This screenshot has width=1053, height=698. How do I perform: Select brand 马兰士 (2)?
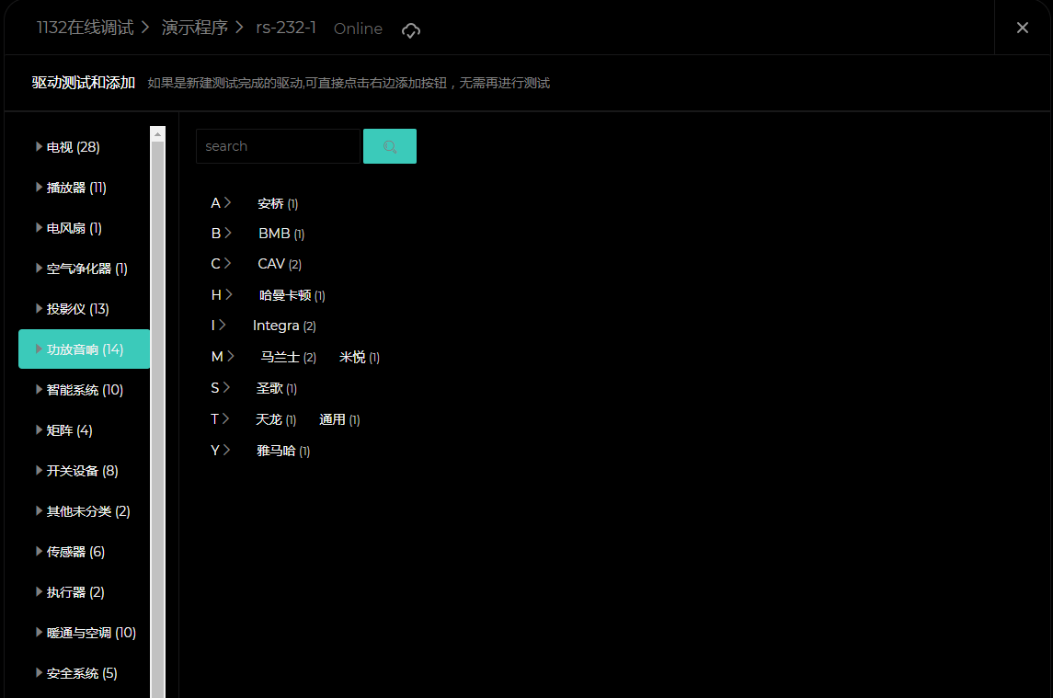coord(288,358)
